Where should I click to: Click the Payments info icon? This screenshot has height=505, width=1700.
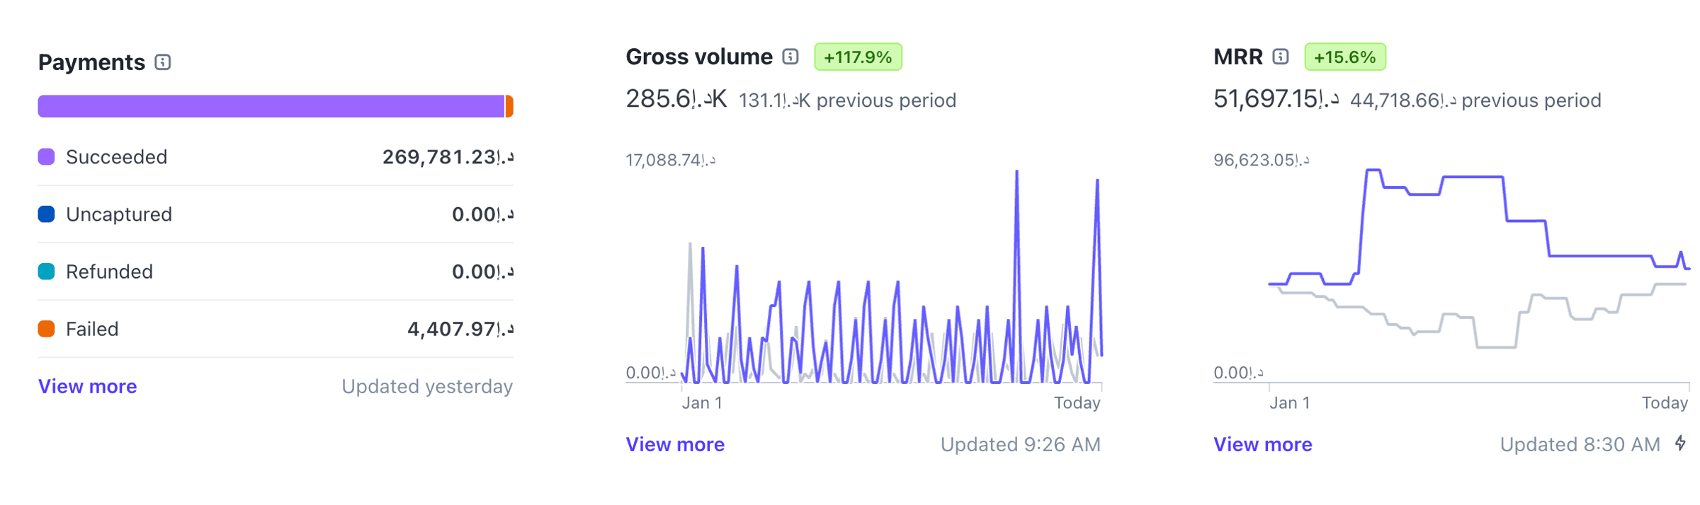(163, 62)
